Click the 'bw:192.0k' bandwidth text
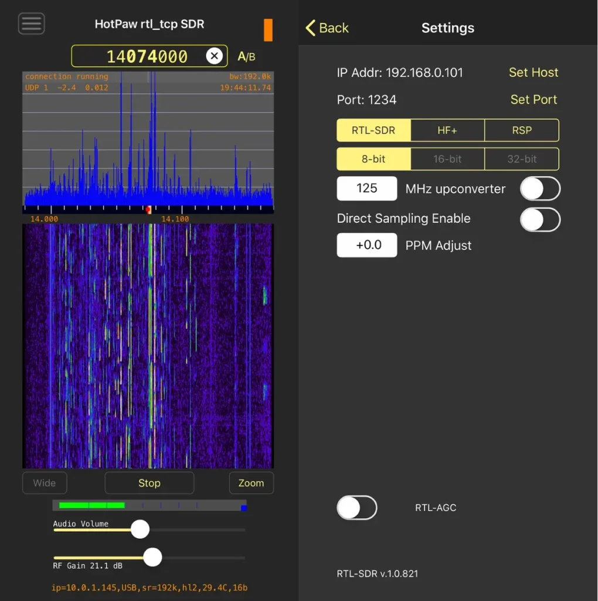Screen dimensions: 598x601 (250, 77)
